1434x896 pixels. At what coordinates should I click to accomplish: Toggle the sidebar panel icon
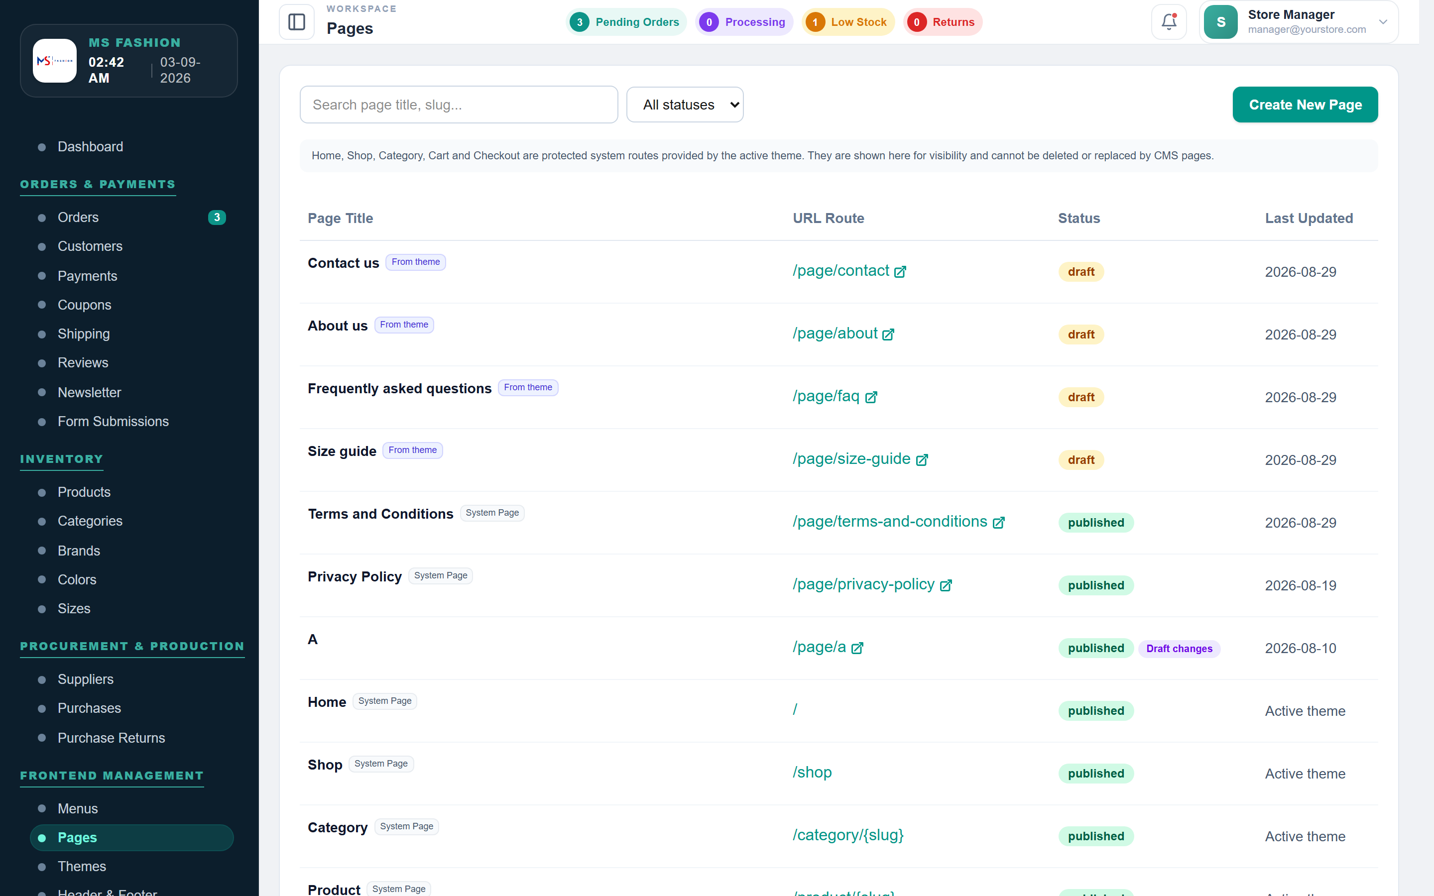[296, 22]
